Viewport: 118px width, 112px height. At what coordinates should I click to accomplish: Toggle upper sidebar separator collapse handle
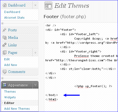(x=2, y=23)
